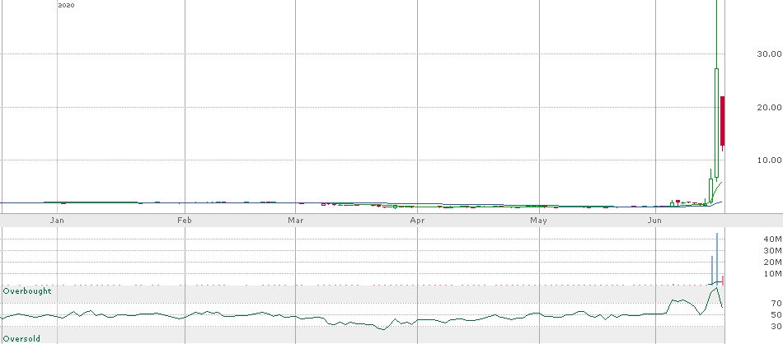Image resolution: width=783 pixels, height=344 pixels.
Task: Select the Mar month label
Action: point(296,221)
